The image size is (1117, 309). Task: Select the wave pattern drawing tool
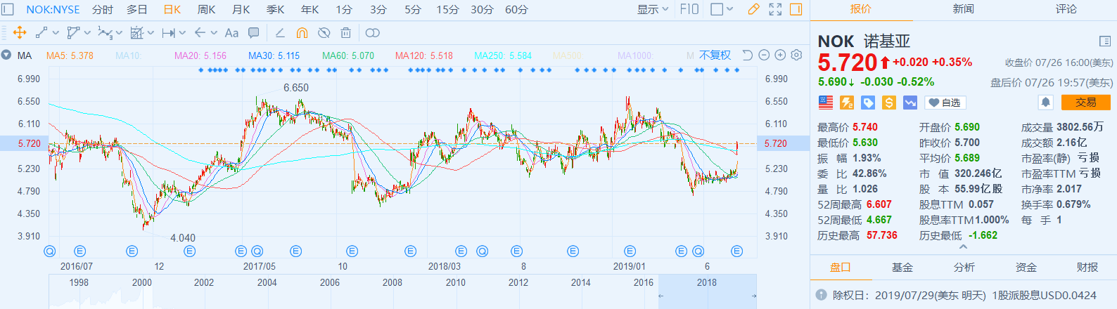pos(105,33)
